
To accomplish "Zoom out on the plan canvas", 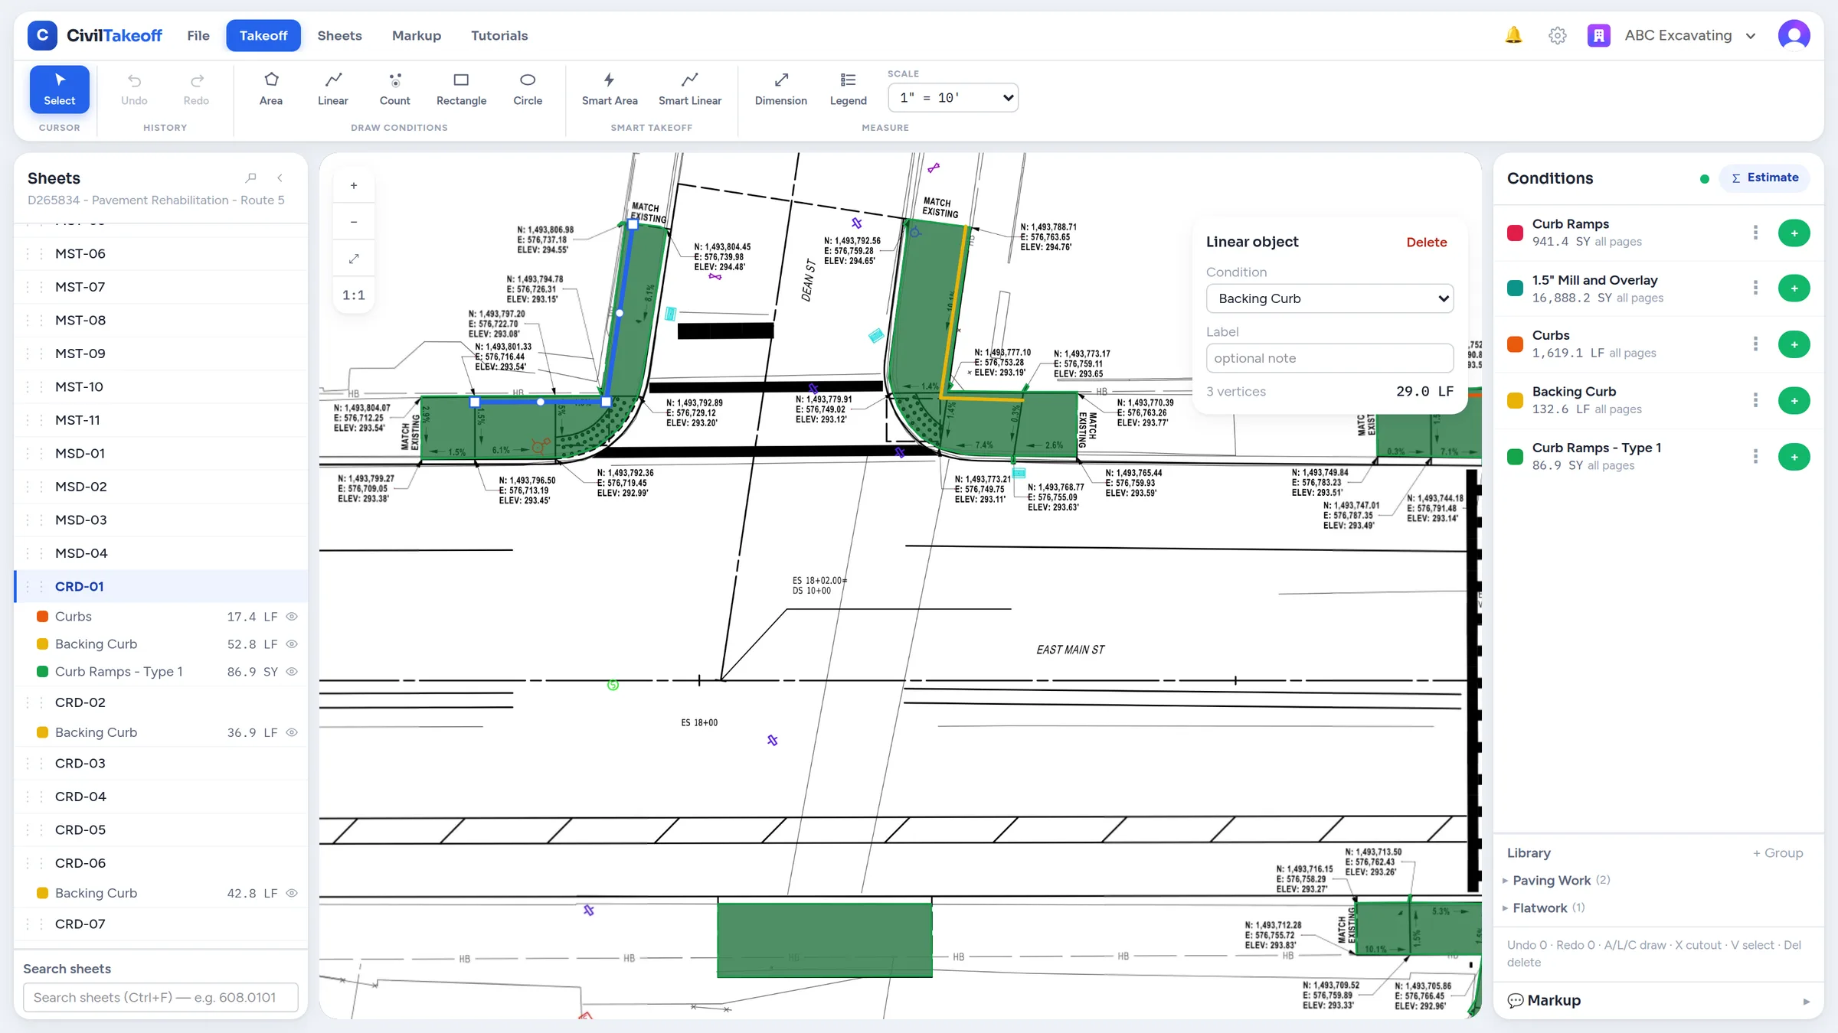I will (x=354, y=222).
